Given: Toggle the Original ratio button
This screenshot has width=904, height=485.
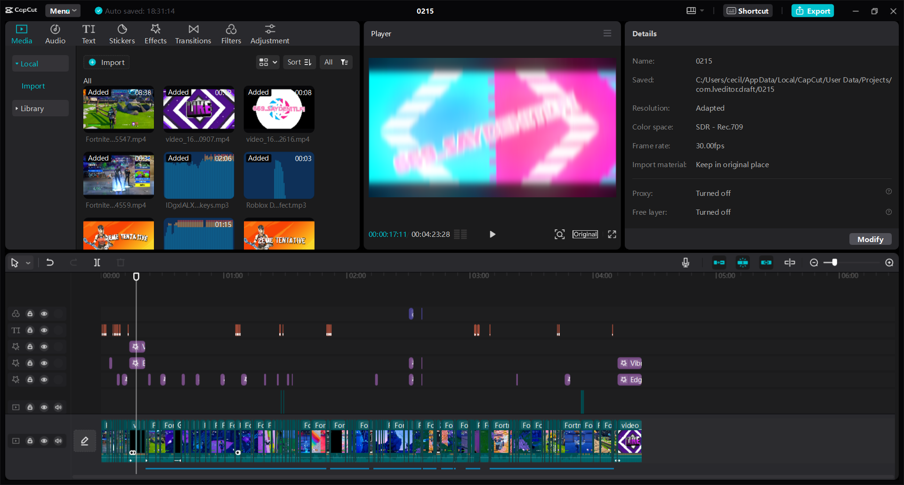Looking at the screenshot, I should point(585,234).
